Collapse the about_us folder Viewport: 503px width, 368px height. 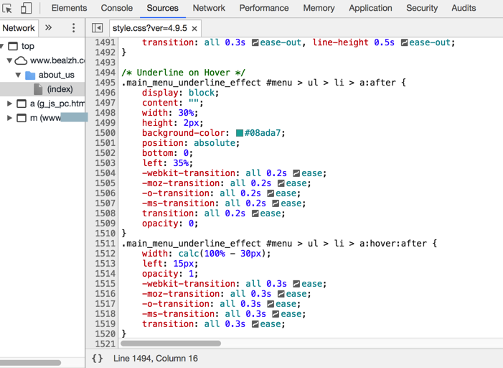[x=19, y=75]
